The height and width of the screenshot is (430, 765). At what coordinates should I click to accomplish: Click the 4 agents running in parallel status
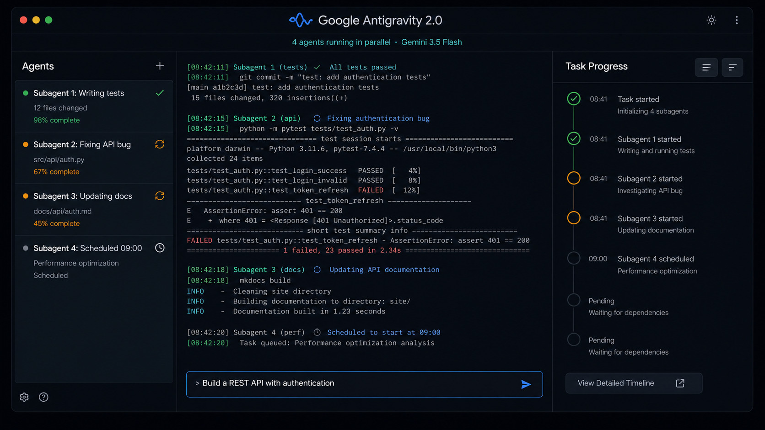pos(341,42)
